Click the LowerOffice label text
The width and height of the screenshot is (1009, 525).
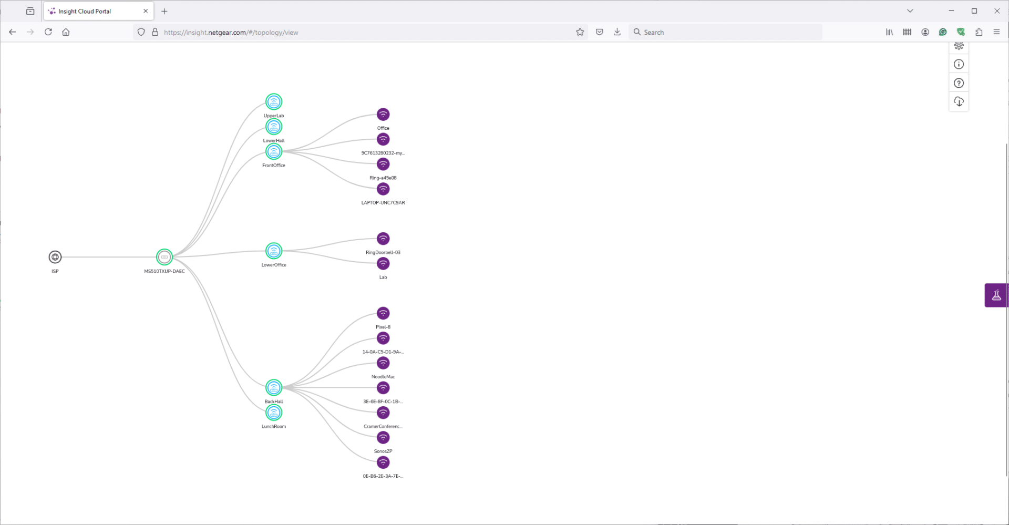pos(274,265)
